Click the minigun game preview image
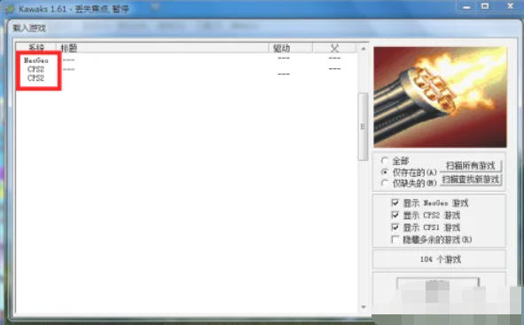524x325 pixels. point(440,97)
